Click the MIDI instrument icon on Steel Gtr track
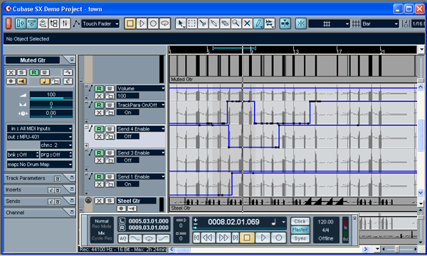Image resolution: width=427 pixels, height=256 pixels. point(88,201)
